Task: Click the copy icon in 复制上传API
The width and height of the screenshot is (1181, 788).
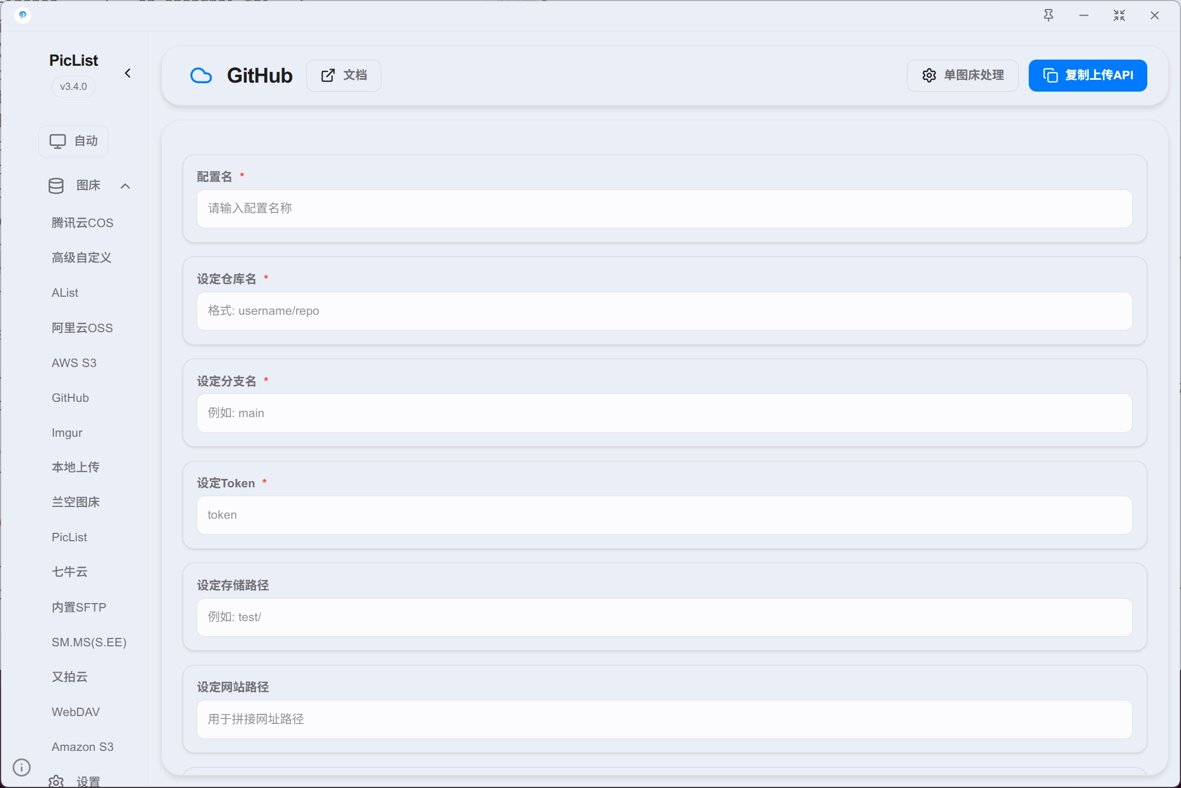Action: pyautogui.click(x=1051, y=75)
